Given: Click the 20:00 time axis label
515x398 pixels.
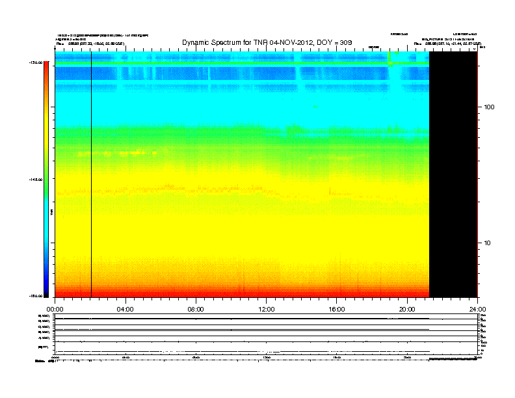Looking at the screenshot, I should click(x=407, y=310).
